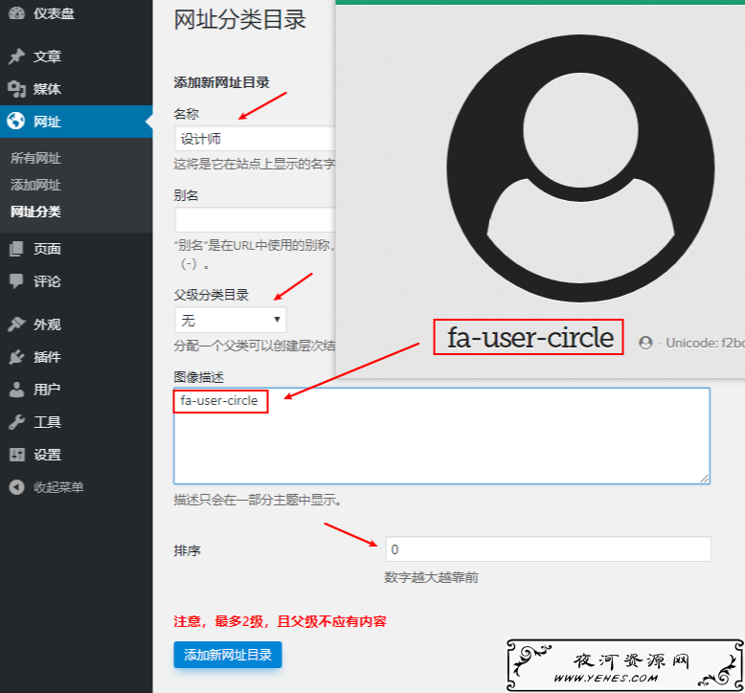Click the wrench icon beside 工具
Viewport: 745px width, 693px height.
[x=16, y=422]
